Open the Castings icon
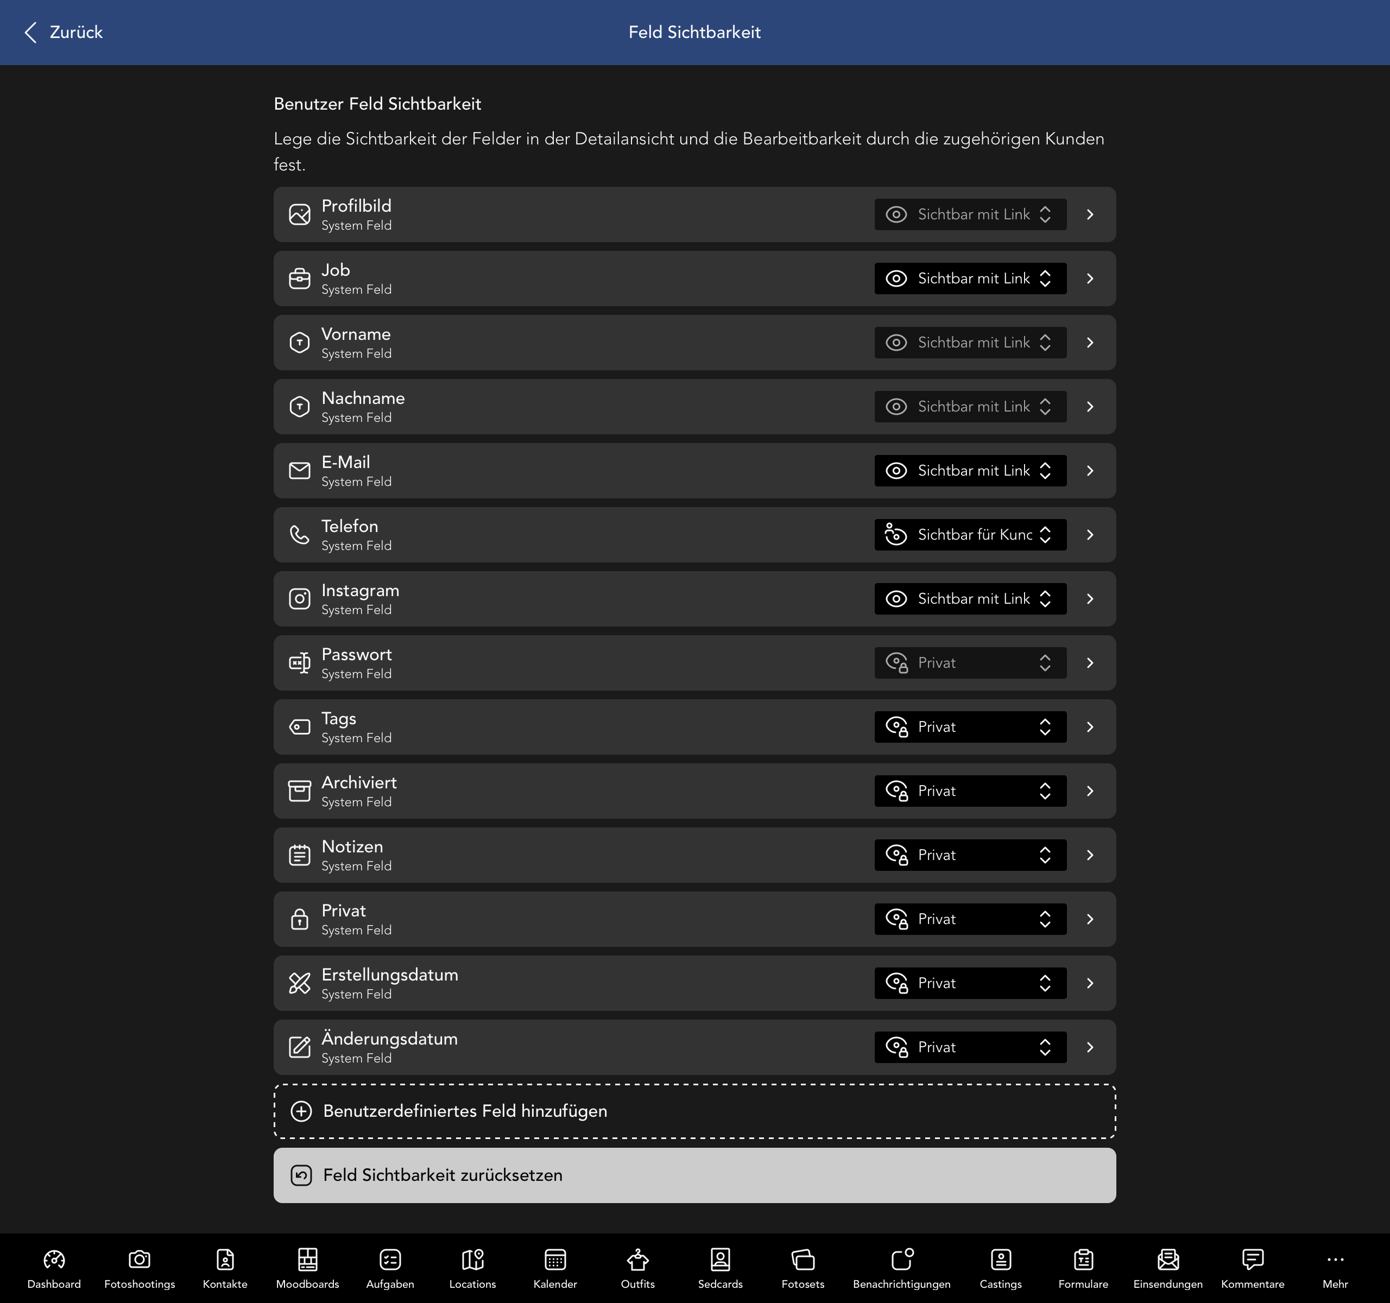1390x1303 pixels. (x=1000, y=1259)
